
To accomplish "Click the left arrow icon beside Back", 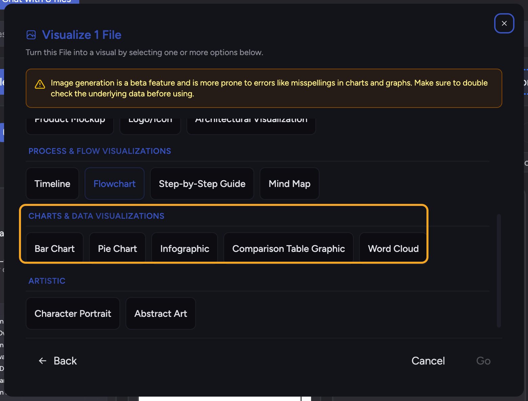I will (x=42, y=361).
